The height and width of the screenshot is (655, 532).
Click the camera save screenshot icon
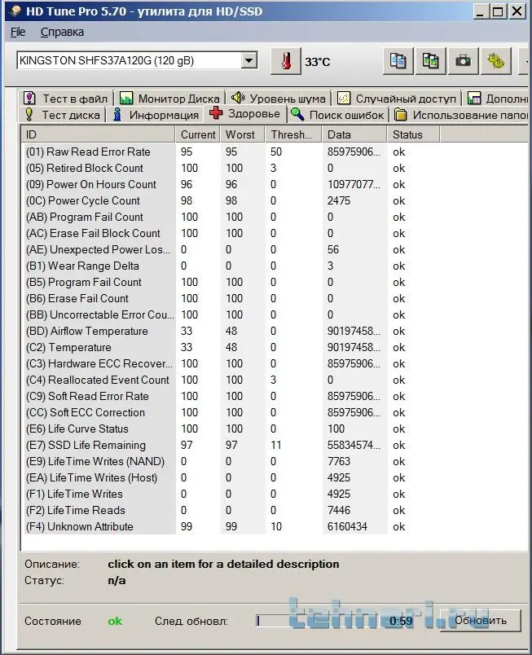point(463,61)
